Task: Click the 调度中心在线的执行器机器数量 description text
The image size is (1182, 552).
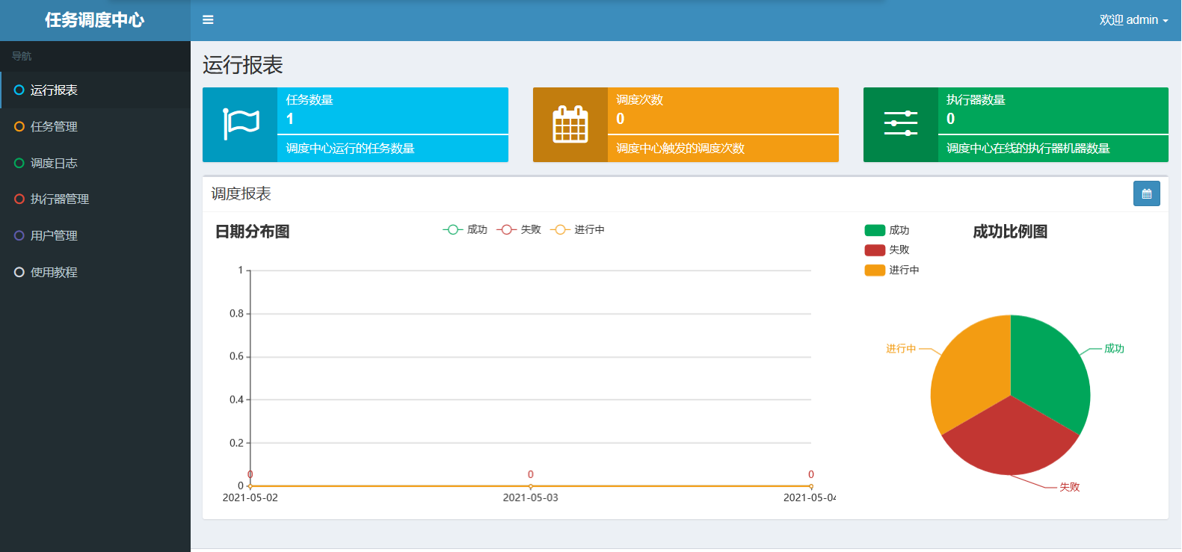Action: [1028, 149]
